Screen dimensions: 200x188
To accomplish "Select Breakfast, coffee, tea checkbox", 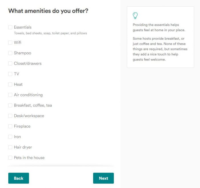I will click(x=10, y=105).
